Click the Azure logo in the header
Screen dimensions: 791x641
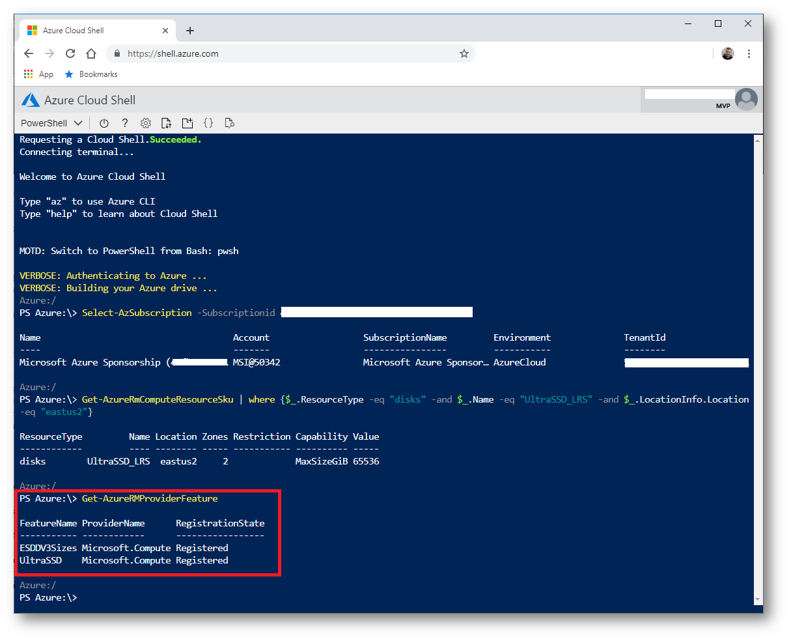click(31, 100)
